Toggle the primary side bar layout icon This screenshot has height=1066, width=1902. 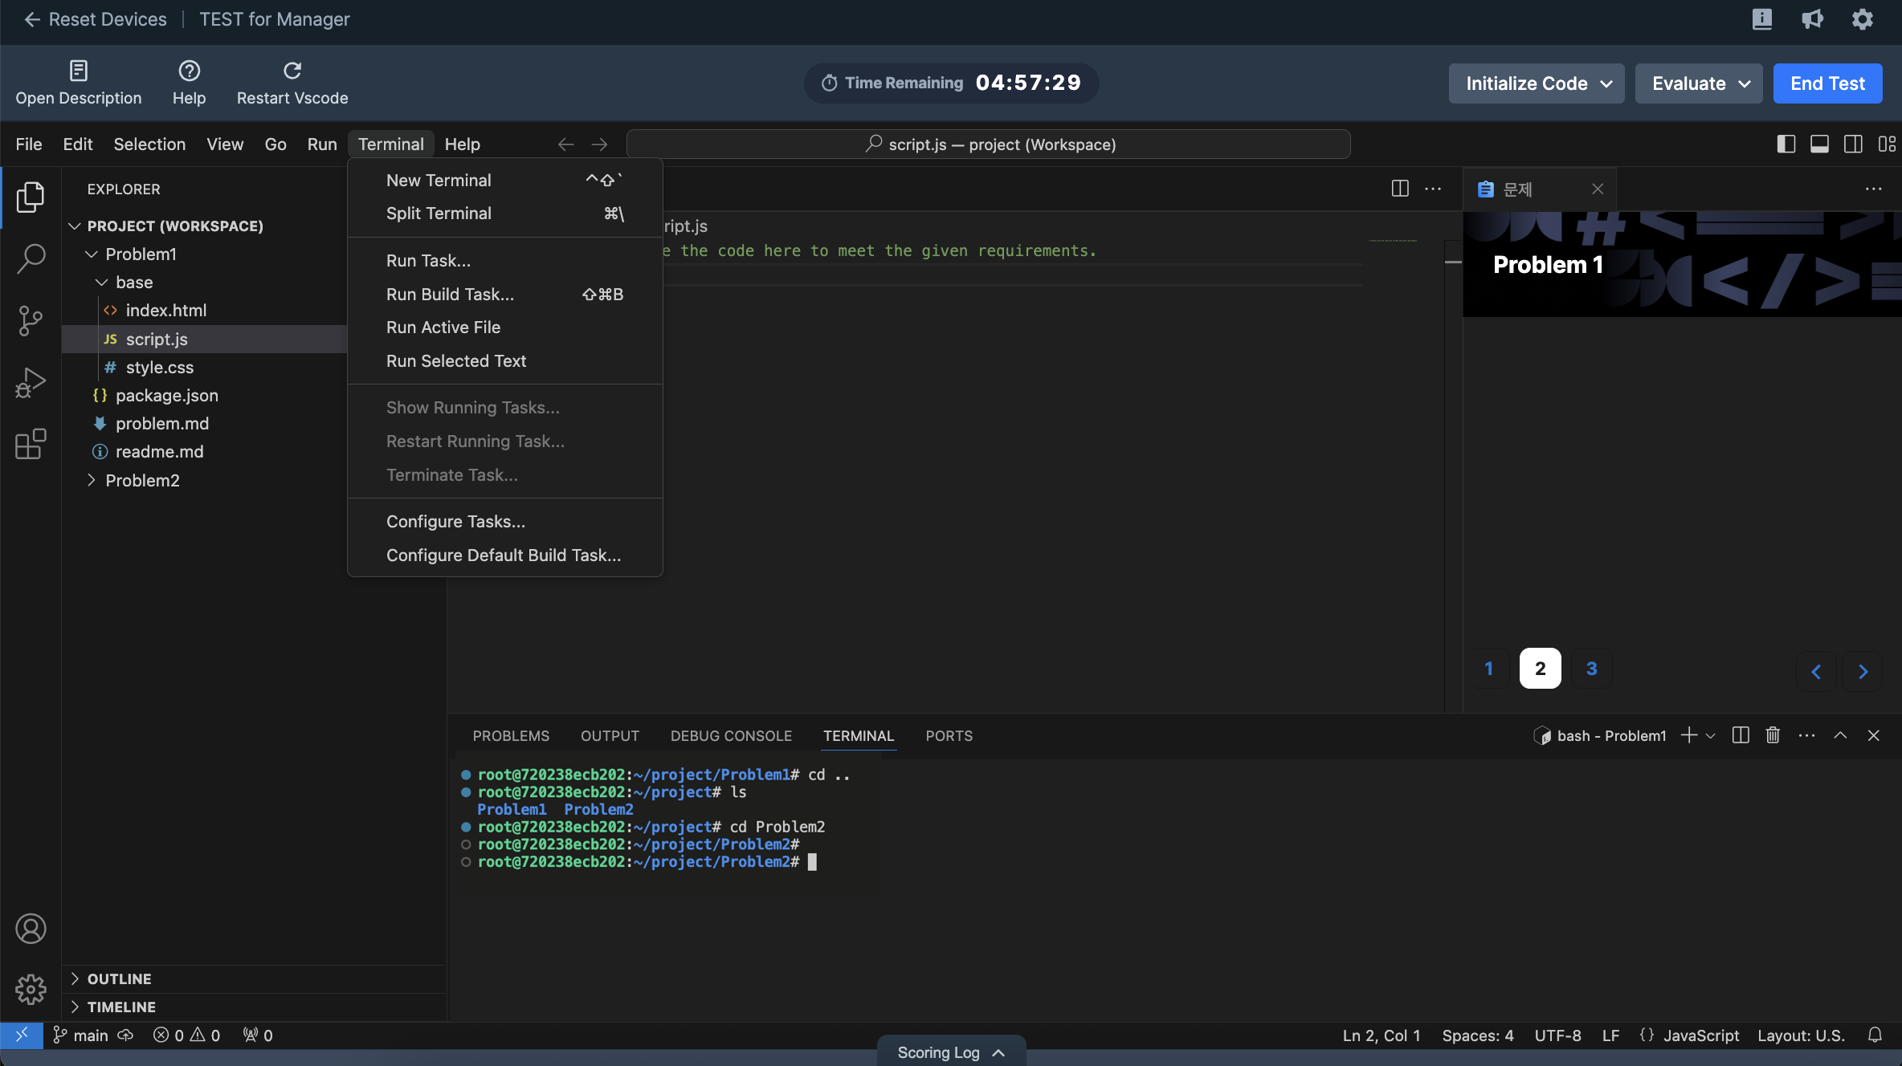point(1786,144)
